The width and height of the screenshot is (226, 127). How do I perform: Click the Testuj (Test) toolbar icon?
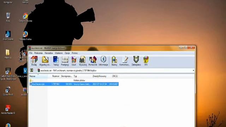coord(56,61)
